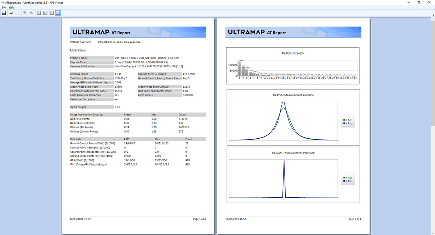The image size is (435, 235).
Task: Click X Axis legend in GCP/MTP chart
Action: (x=348, y=177)
